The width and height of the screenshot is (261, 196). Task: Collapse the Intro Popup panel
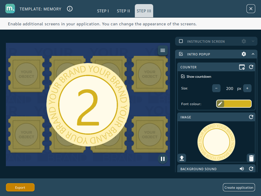(253, 54)
